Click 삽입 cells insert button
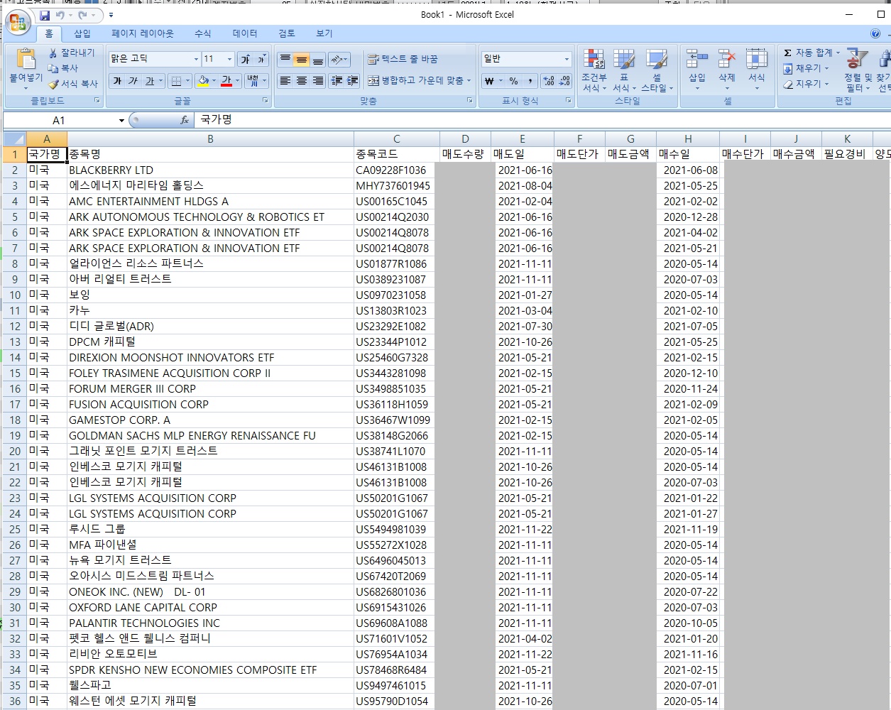 697,70
